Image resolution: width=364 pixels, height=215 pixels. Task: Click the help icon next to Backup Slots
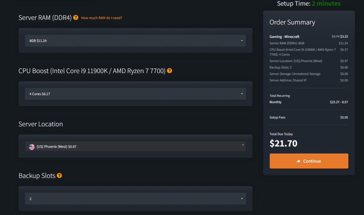(x=59, y=176)
